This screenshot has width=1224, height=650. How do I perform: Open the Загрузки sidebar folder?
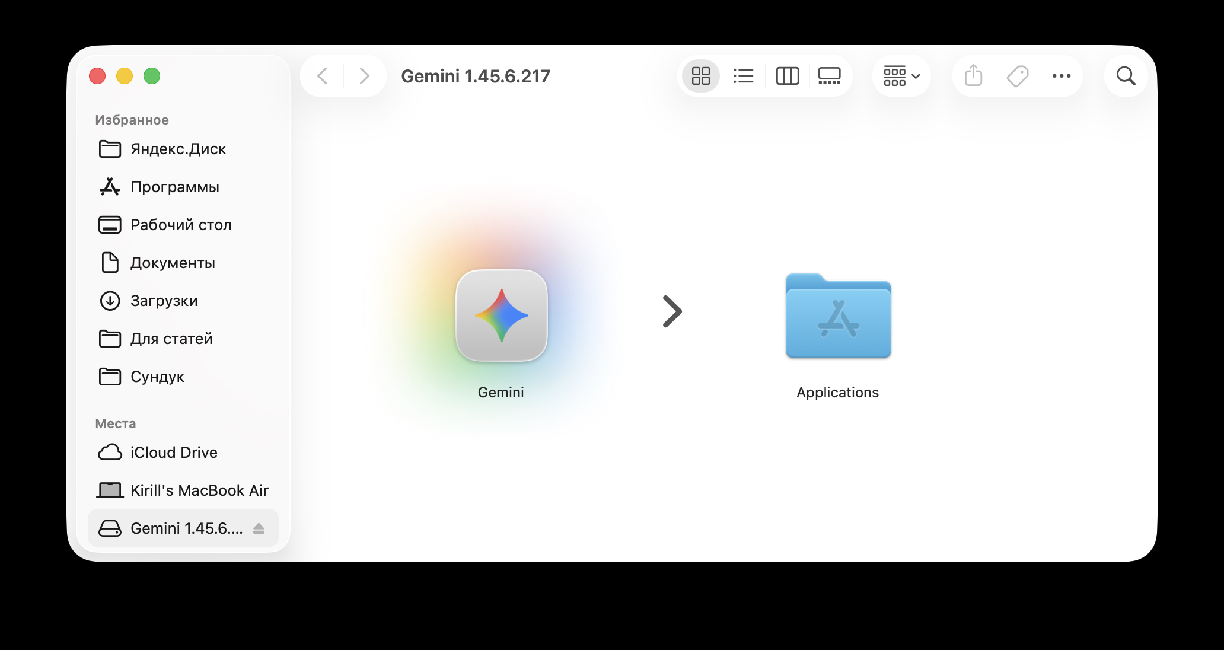click(164, 301)
